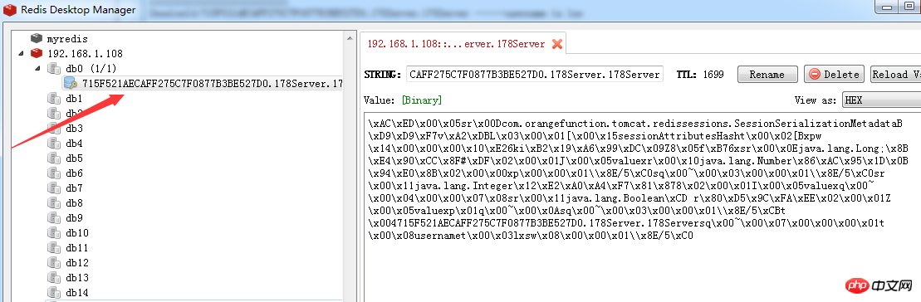921x302 pixels.
Task: Select db4 label in the tree
Action: click(74, 143)
